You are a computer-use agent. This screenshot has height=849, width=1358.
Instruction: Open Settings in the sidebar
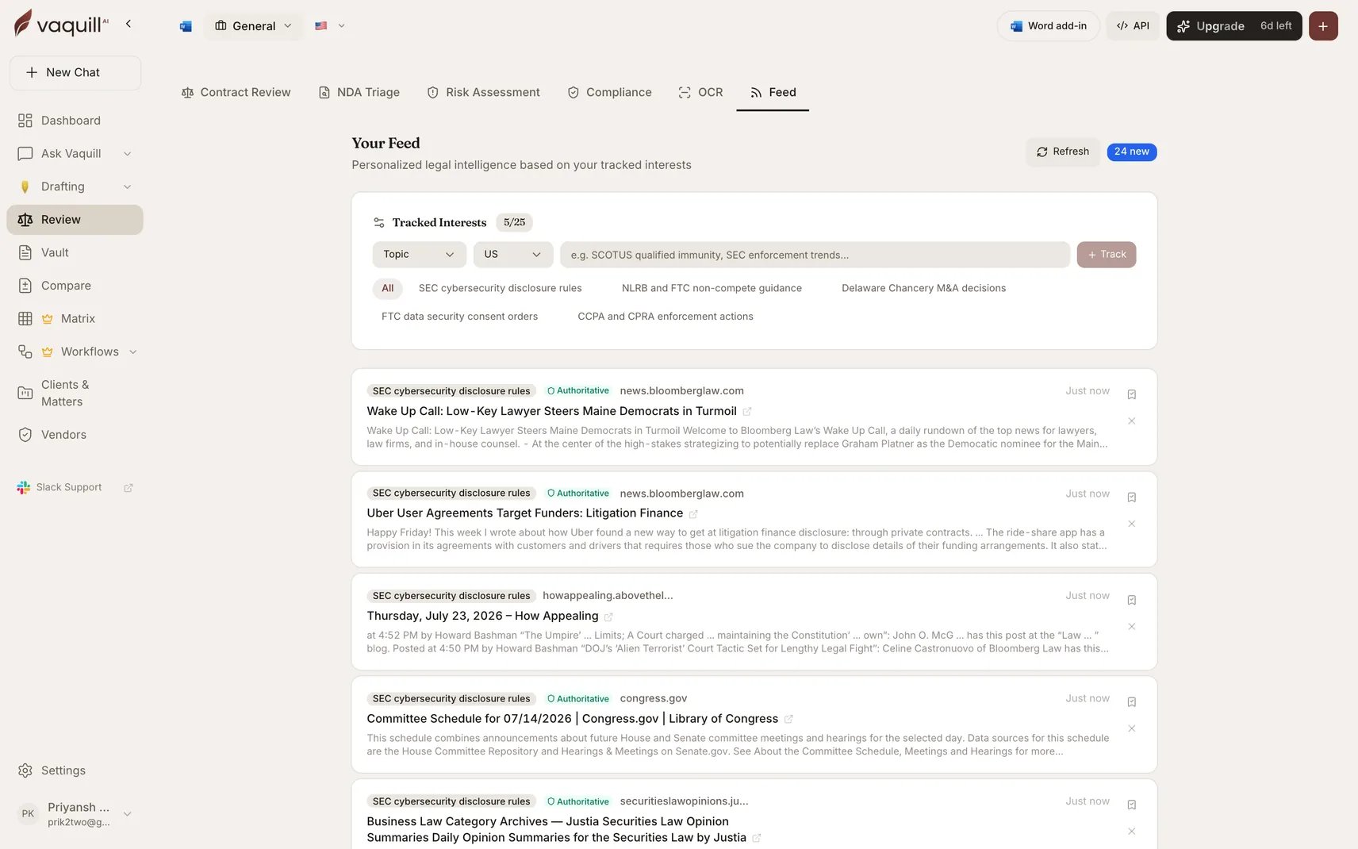(x=75, y=770)
